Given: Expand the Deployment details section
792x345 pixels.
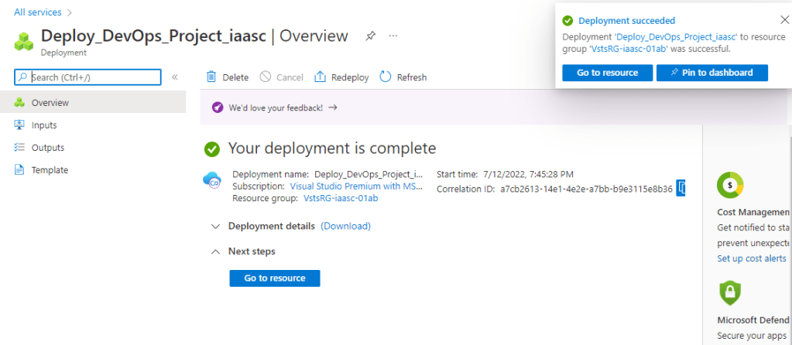Looking at the screenshot, I should (215, 227).
